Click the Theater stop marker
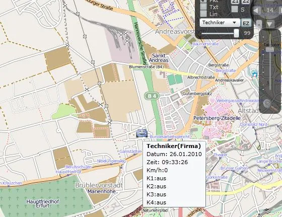The width and height of the screenshot is (282, 217). 221,158
